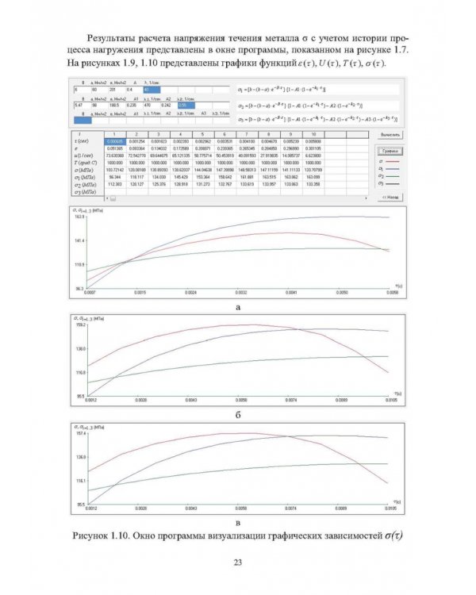This screenshot has height=595, width=476.
Task: Click the empty highlighted β field in third row
Action: (x=83, y=121)
